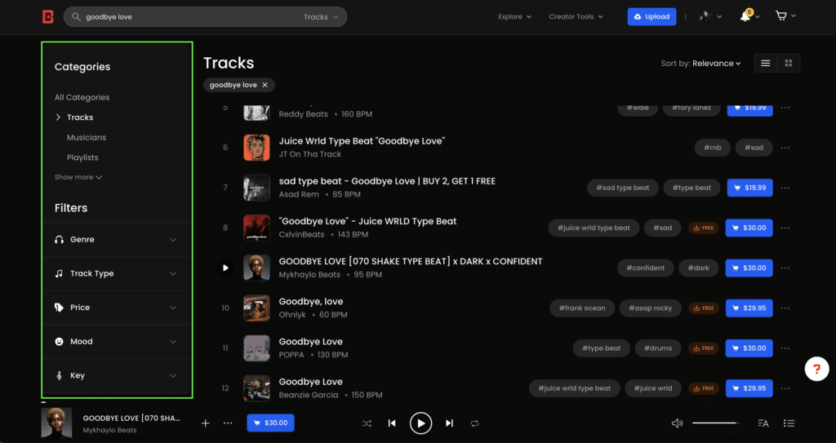Mute the volume speaker icon
Viewport: 836px width, 443px height.
(x=677, y=423)
